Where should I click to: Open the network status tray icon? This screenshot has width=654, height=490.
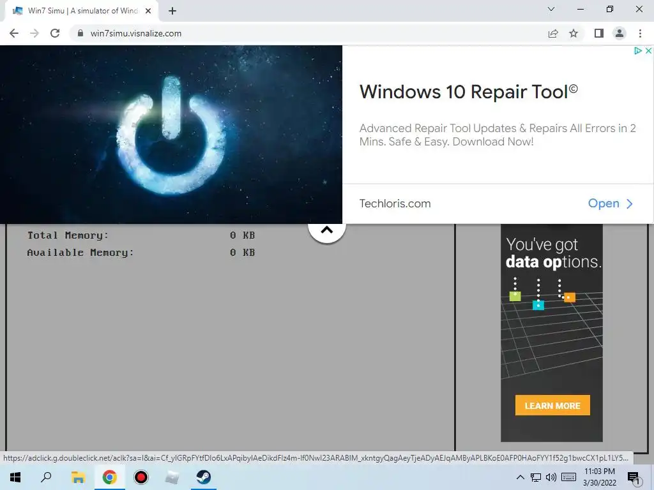coord(536,477)
